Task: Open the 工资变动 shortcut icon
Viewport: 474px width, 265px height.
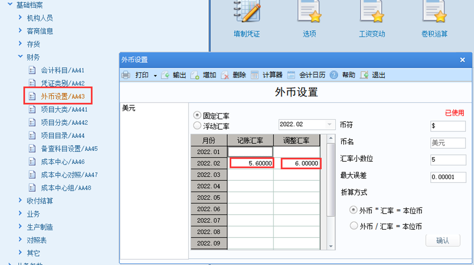Action: (372, 12)
